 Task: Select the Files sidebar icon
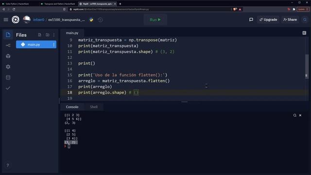(x=8, y=35)
